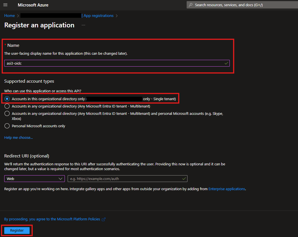Select the Multitenant-only organizational directory option
The image size is (298, 237).
pos(7,106)
